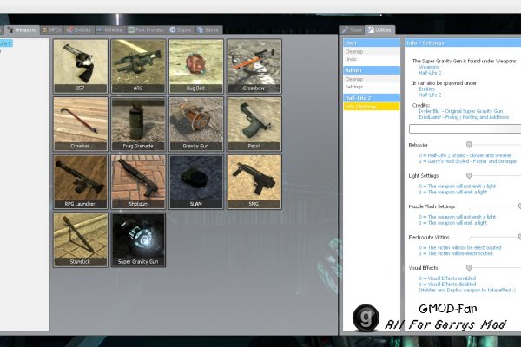521x347 pixels.
Task: Open the Saves tab
Action: click(x=208, y=29)
